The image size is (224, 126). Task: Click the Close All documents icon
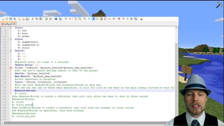pos(23,19)
